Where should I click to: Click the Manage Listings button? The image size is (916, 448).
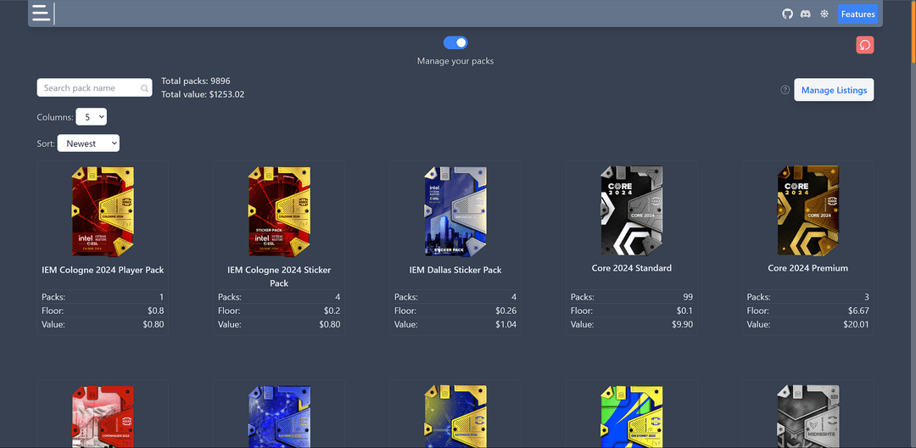(834, 90)
